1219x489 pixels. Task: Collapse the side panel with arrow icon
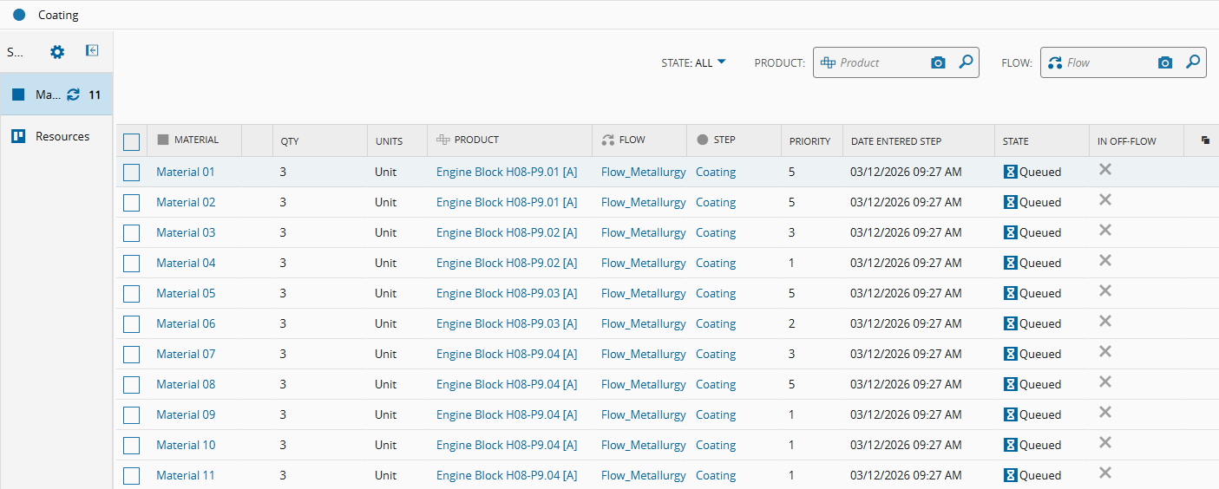pos(92,51)
